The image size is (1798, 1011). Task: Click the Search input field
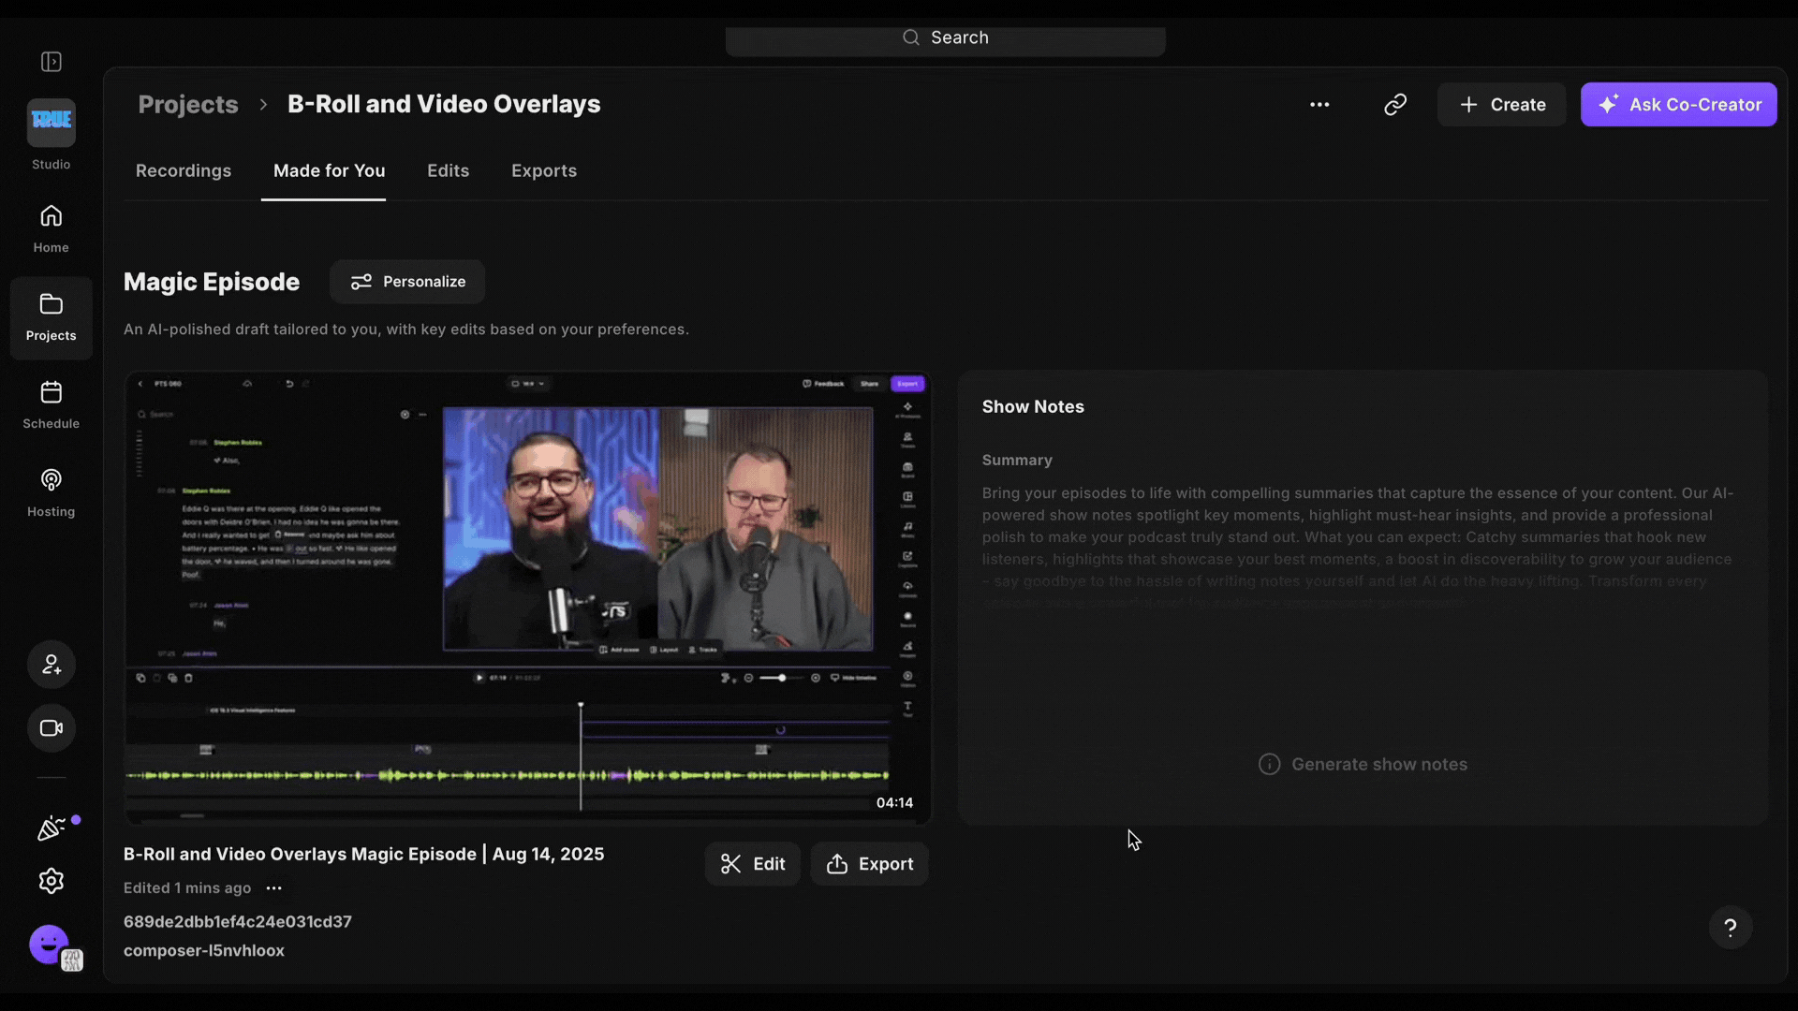click(946, 38)
